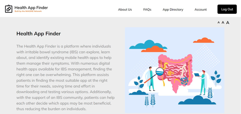The width and height of the screenshot is (241, 114).
Task: Click the Health App Finder logo icon
Action: pos(9,9)
